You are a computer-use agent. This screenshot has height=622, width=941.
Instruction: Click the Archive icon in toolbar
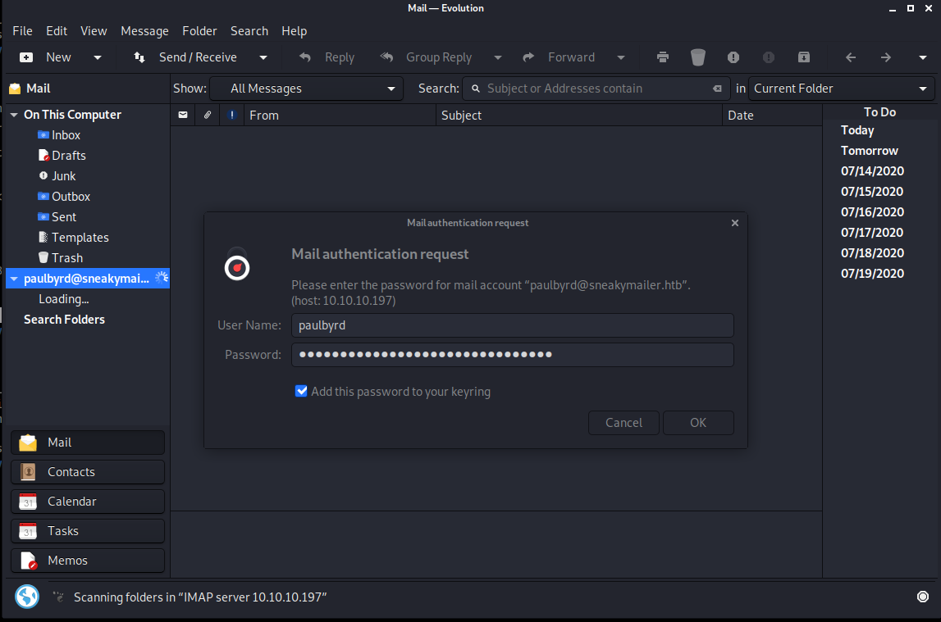click(x=804, y=57)
